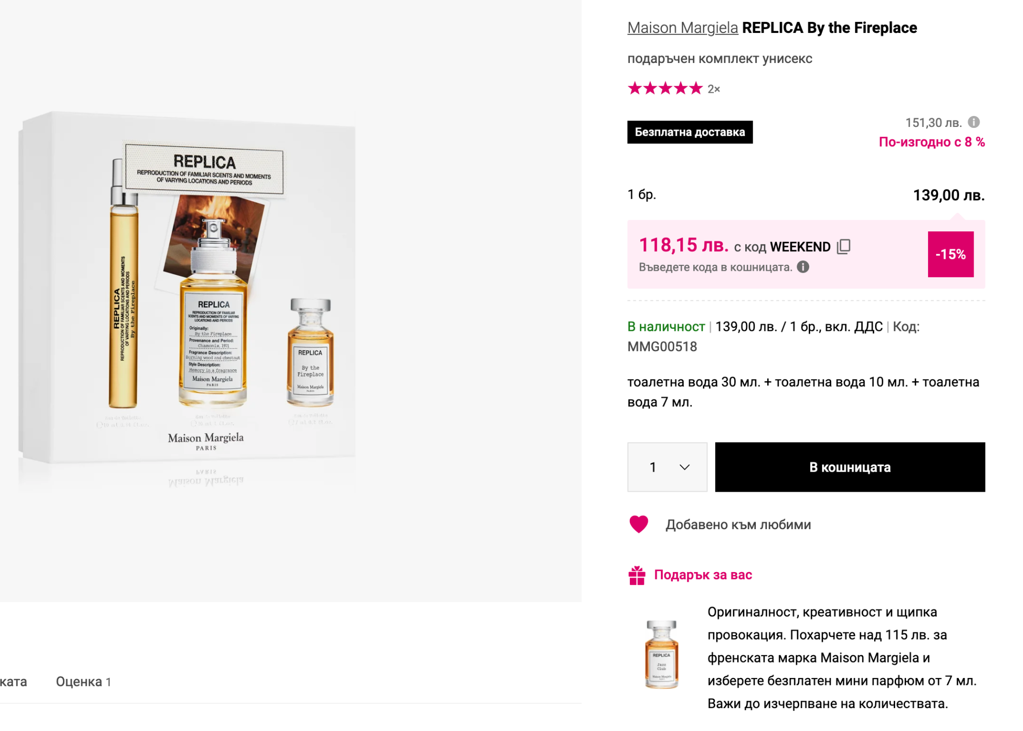
Task: Click Добавено към любими text
Action: pyautogui.click(x=738, y=525)
